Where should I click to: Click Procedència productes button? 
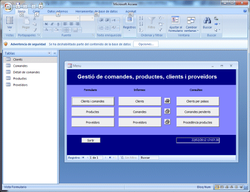(198, 122)
